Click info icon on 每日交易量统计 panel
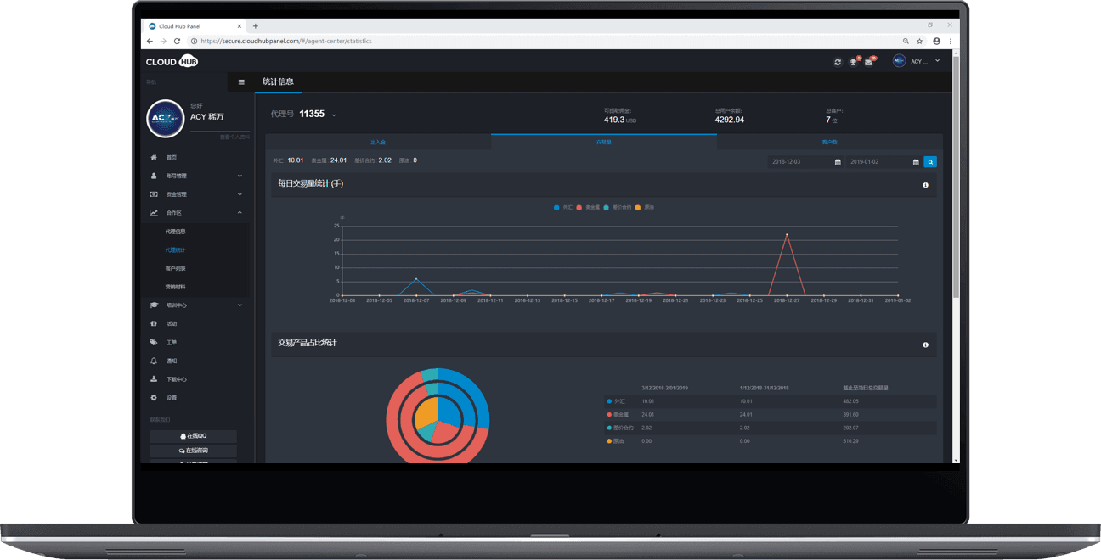This screenshot has height=560, width=1101. (x=925, y=184)
